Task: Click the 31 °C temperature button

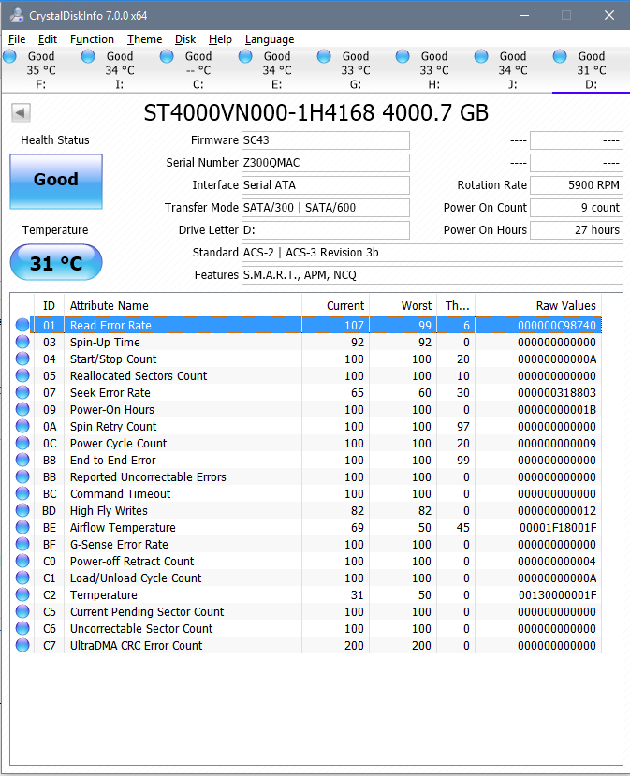Action: point(56,262)
